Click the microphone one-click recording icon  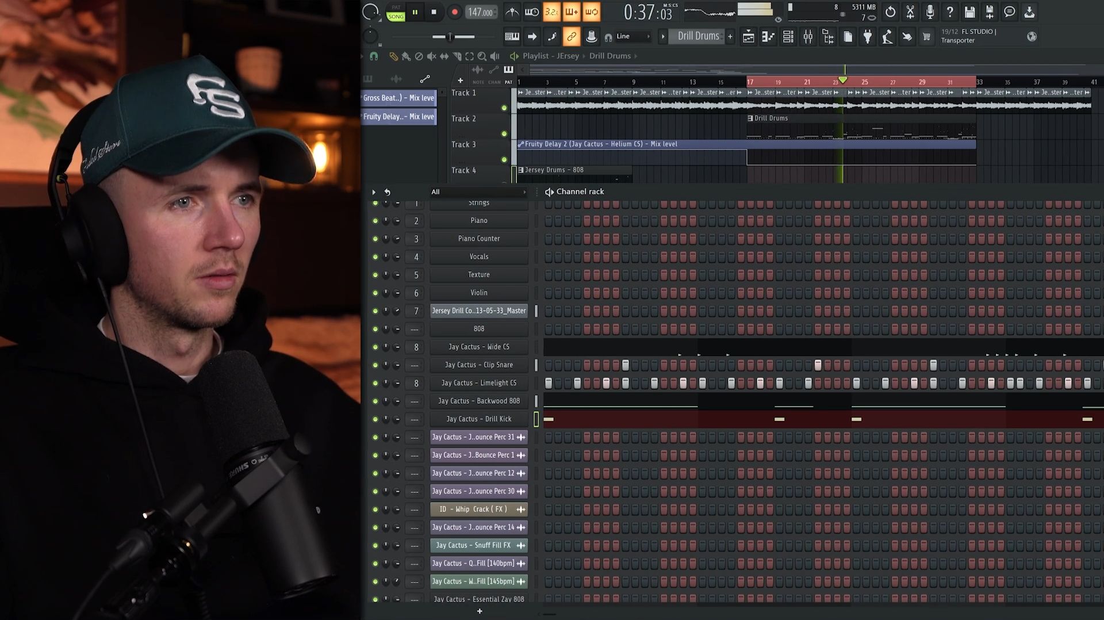point(930,12)
